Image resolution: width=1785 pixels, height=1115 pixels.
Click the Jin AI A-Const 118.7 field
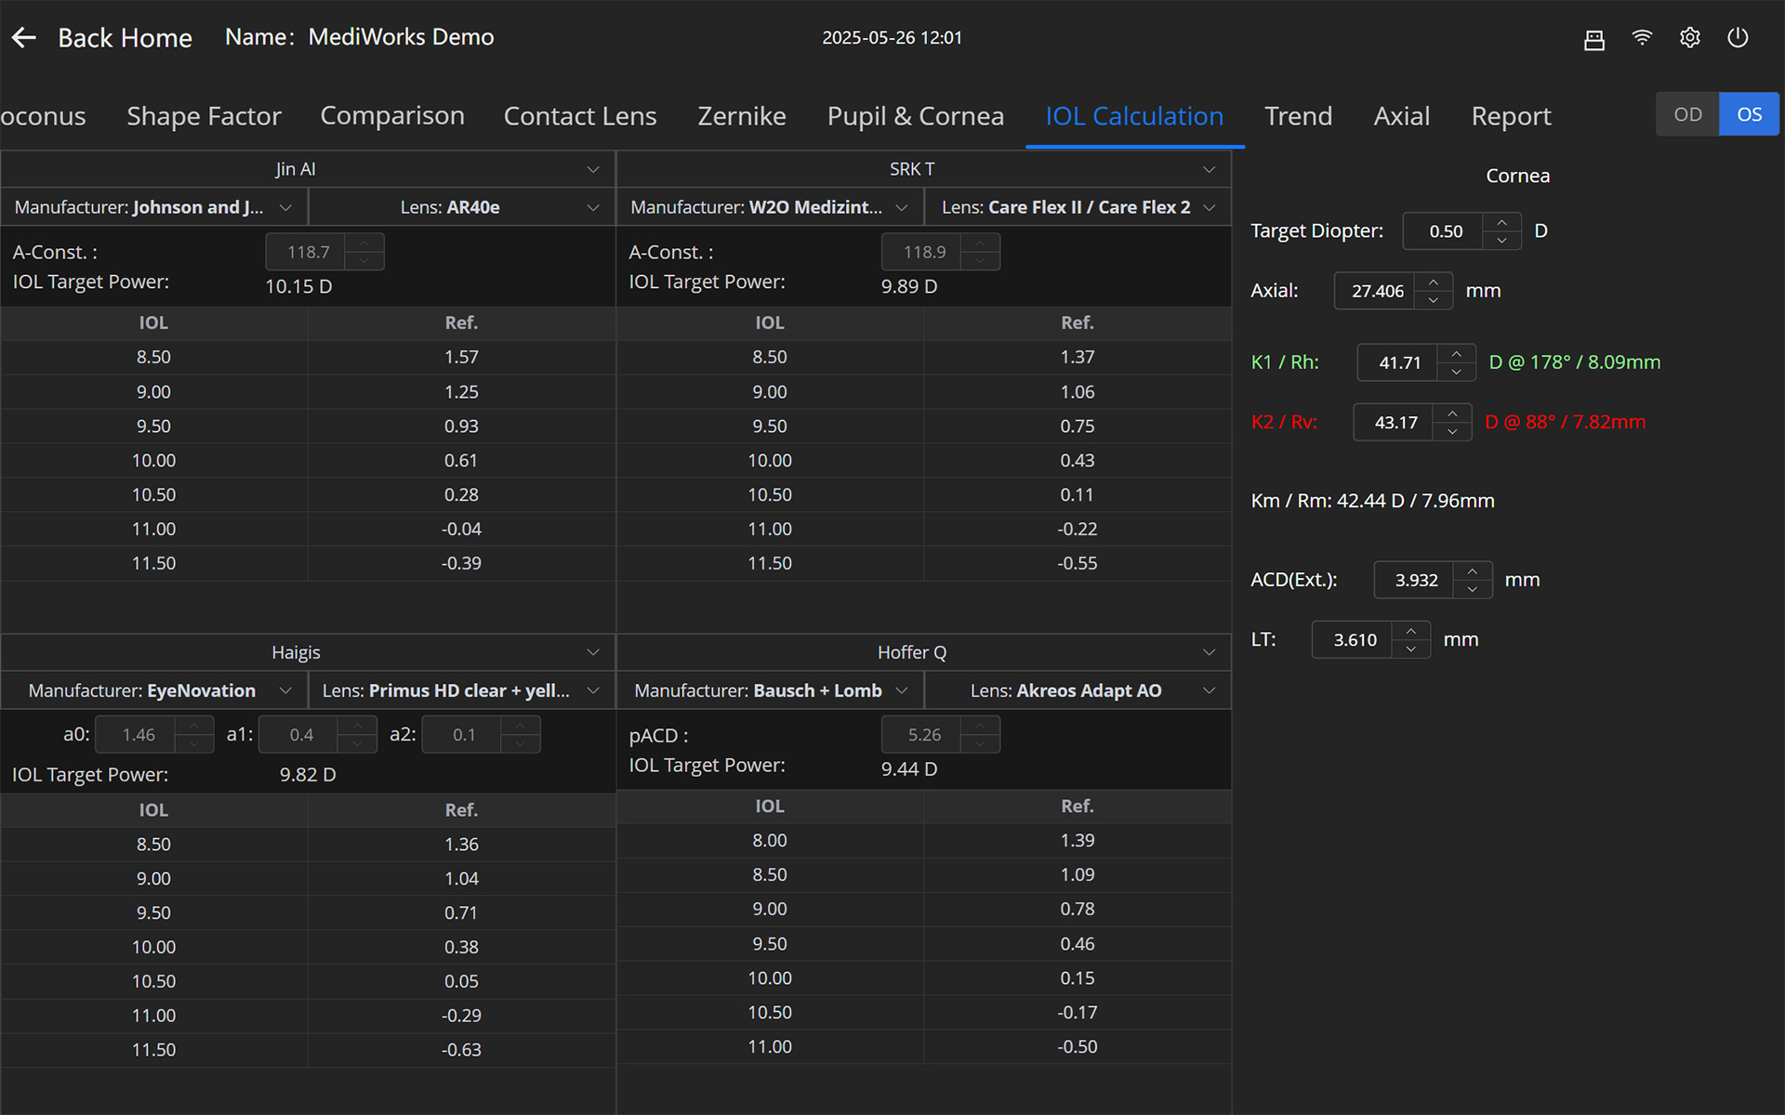click(307, 252)
